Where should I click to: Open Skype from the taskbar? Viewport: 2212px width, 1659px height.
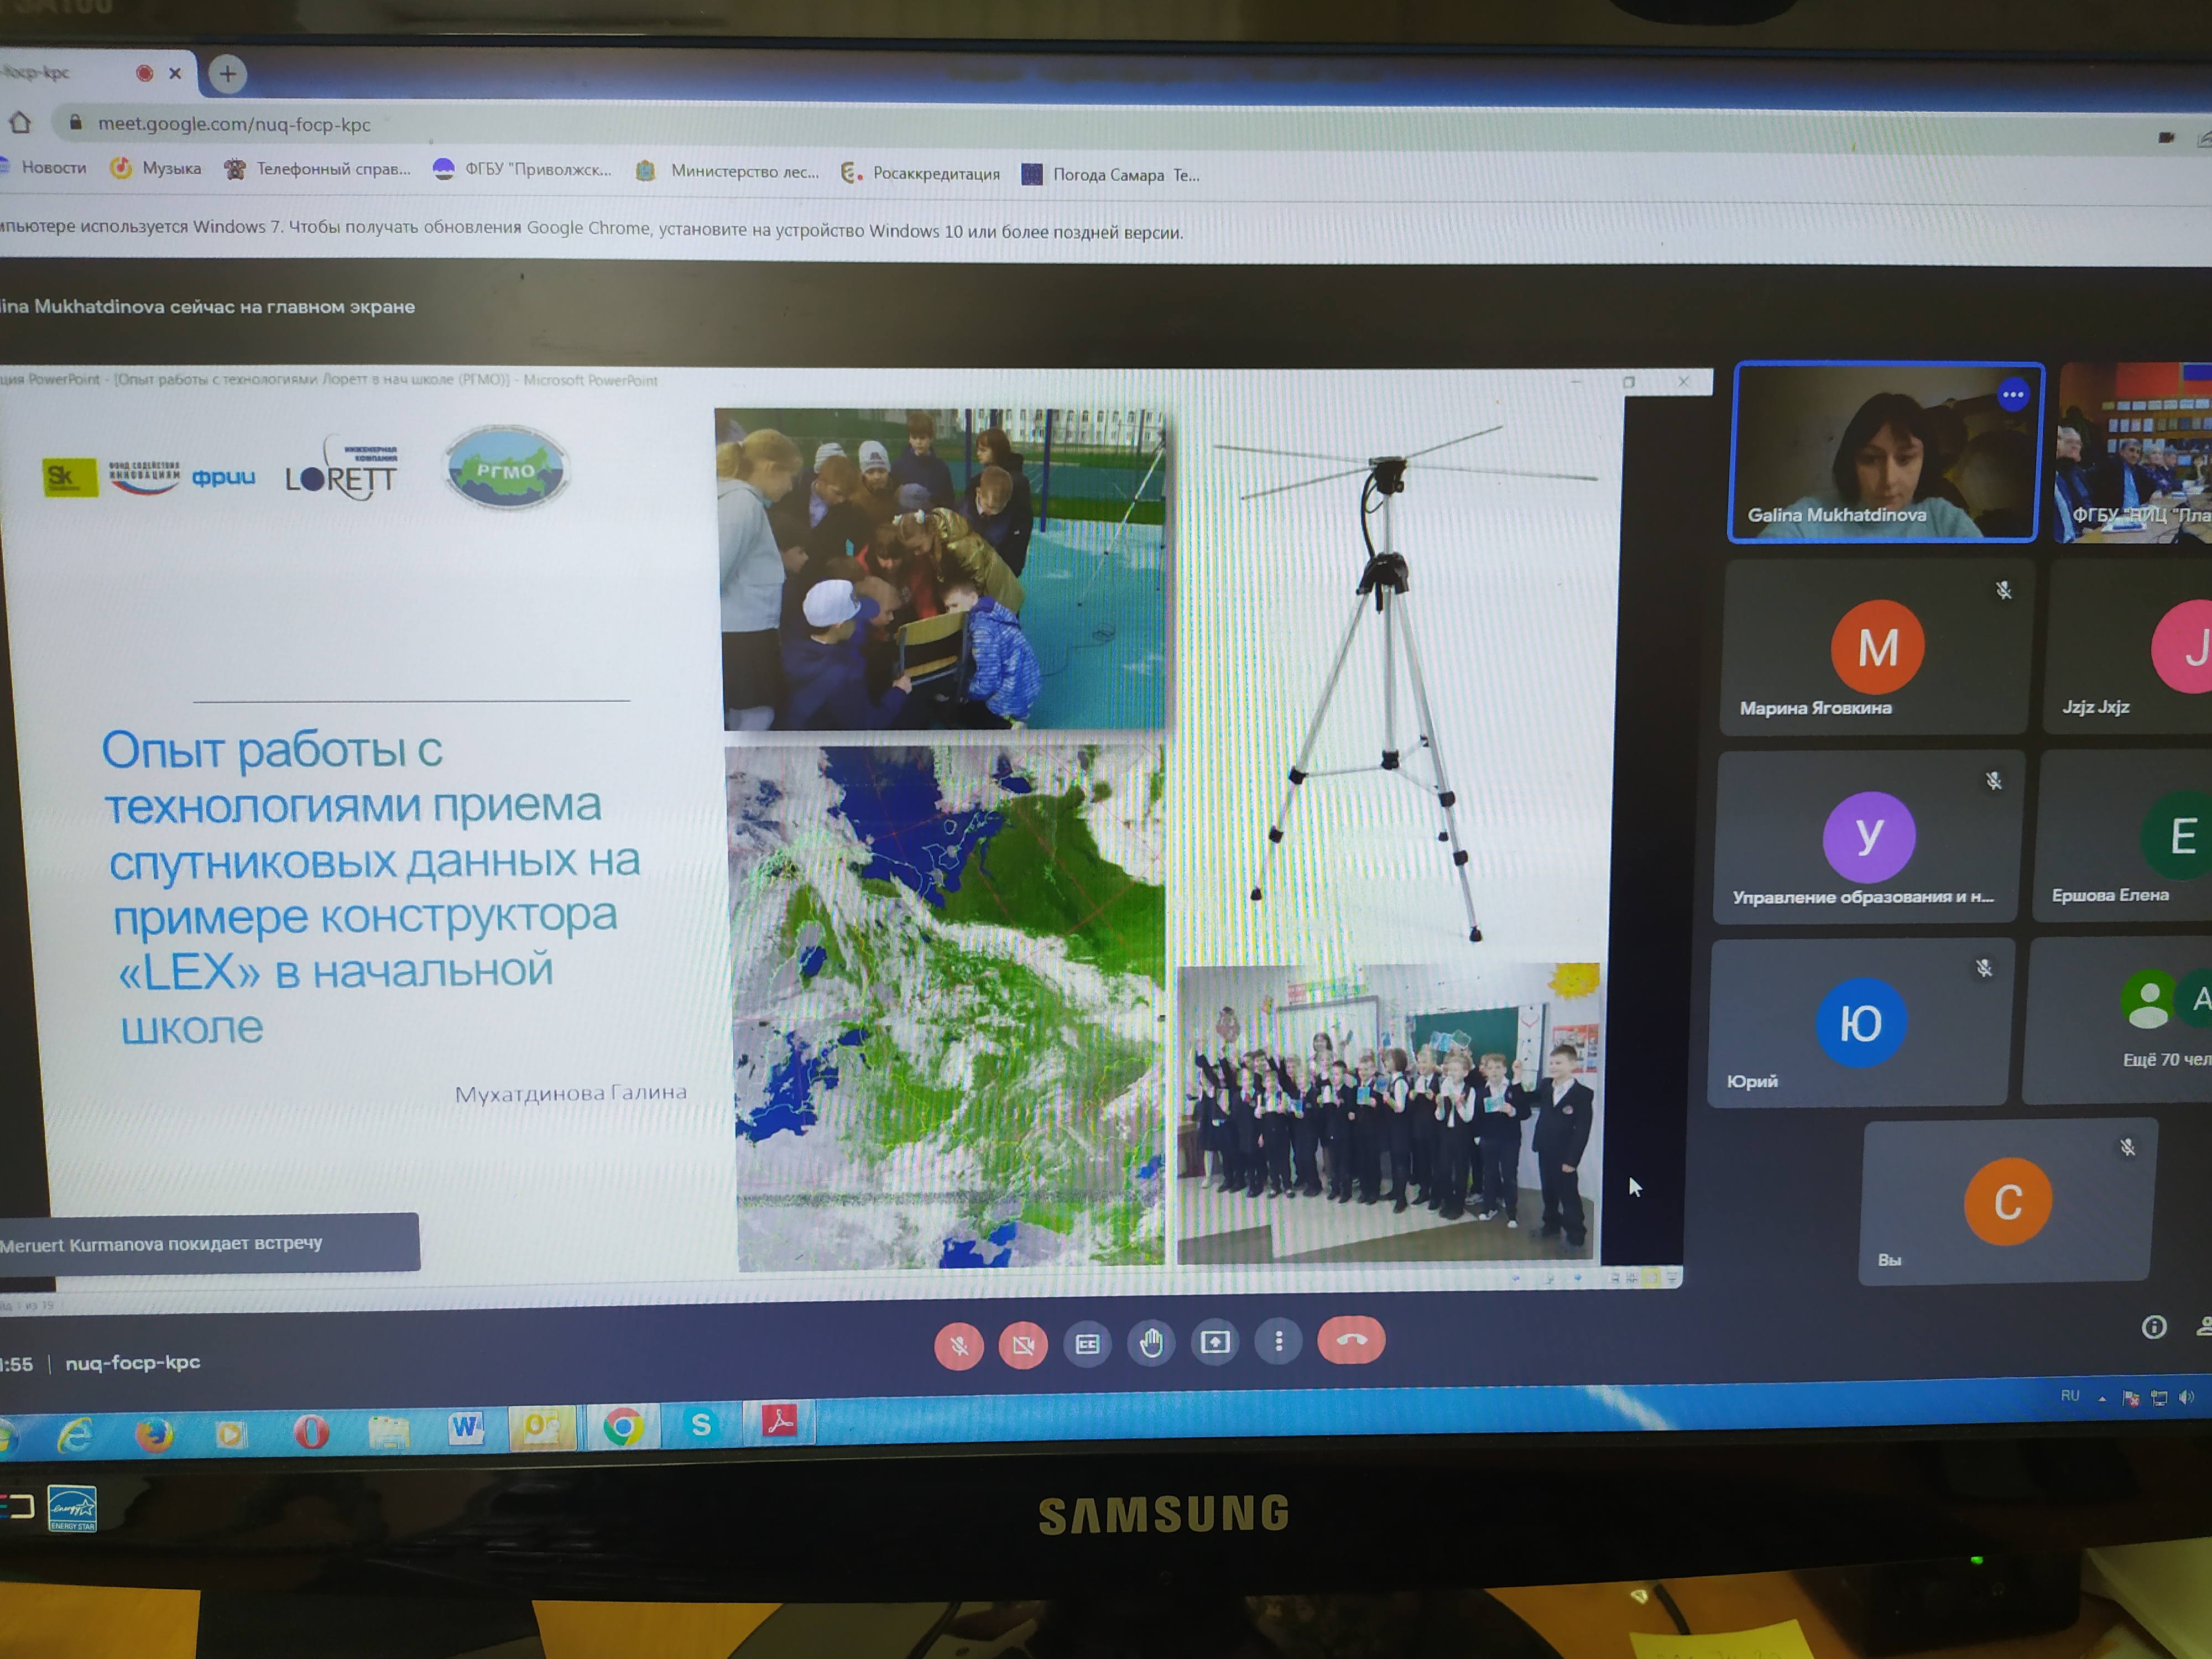coord(701,1424)
